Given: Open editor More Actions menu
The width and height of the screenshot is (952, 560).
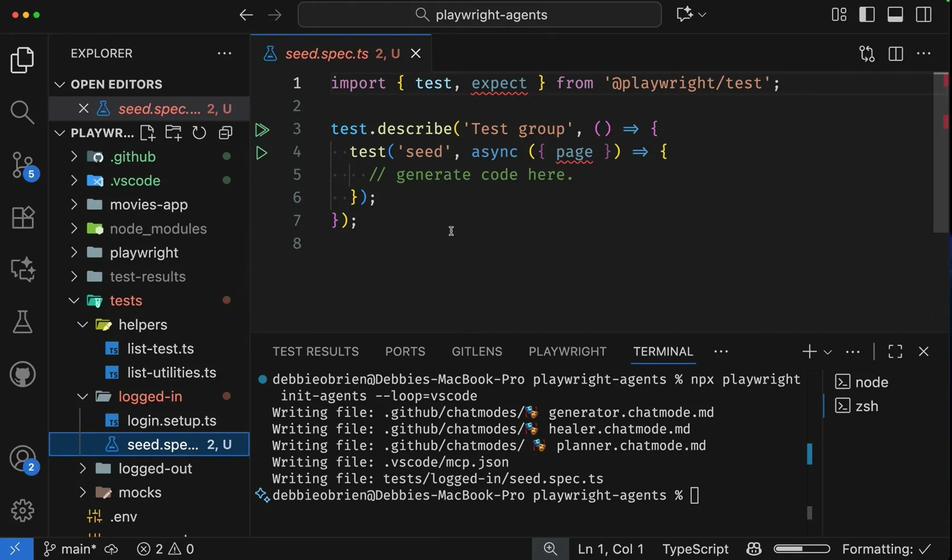Looking at the screenshot, I should (x=923, y=54).
